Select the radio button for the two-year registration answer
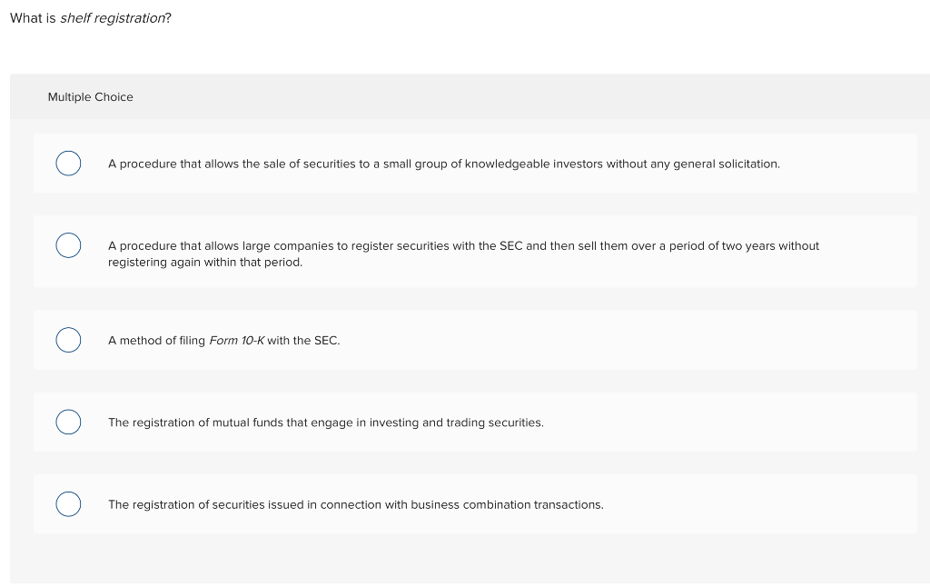 [68, 245]
